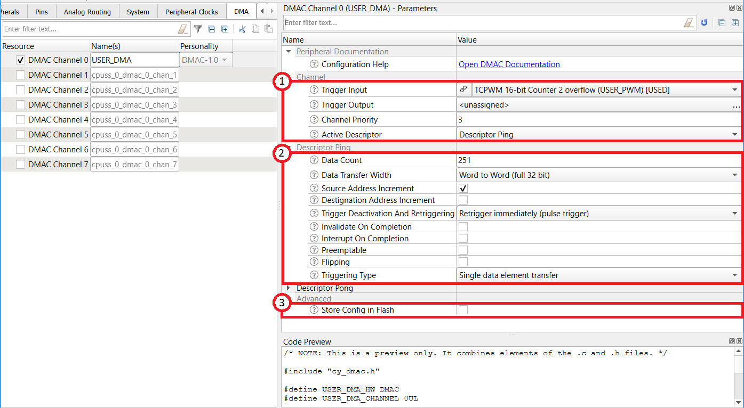Cut the selected resource
Viewport: 744px width, 408px height.
pyautogui.click(x=242, y=29)
